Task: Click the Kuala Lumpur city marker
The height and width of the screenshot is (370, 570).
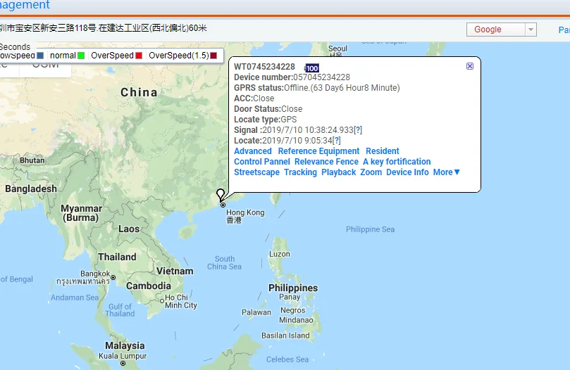Action: tap(123, 363)
